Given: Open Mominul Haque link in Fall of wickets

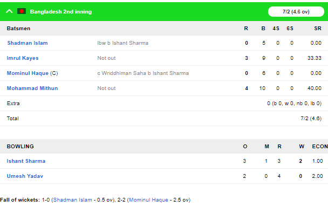Looking at the screenshot, I should click(x=148, y=200).
